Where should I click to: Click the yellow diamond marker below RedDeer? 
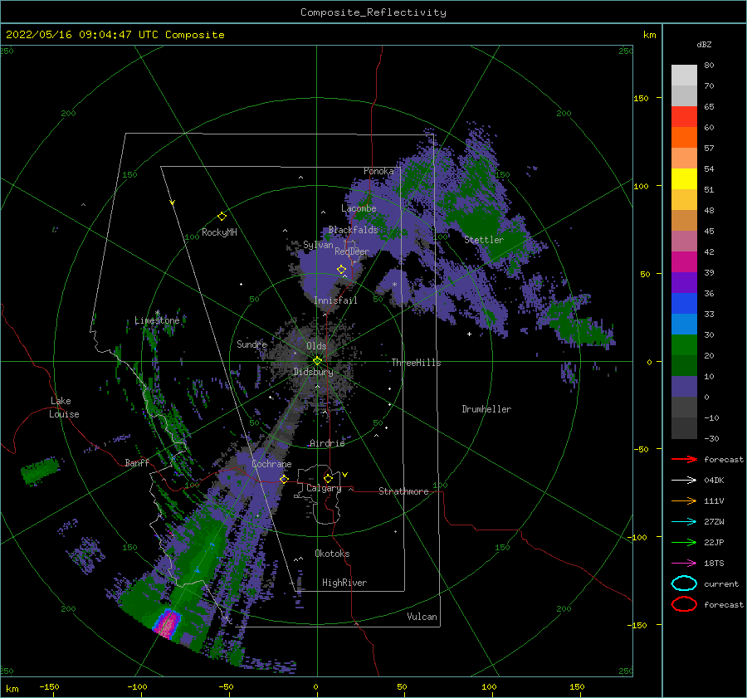tap(342, 269)
